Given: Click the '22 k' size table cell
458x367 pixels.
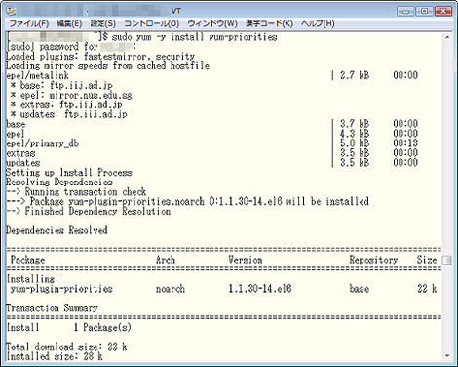Looking at the screenshot, I should coord(427,289).
